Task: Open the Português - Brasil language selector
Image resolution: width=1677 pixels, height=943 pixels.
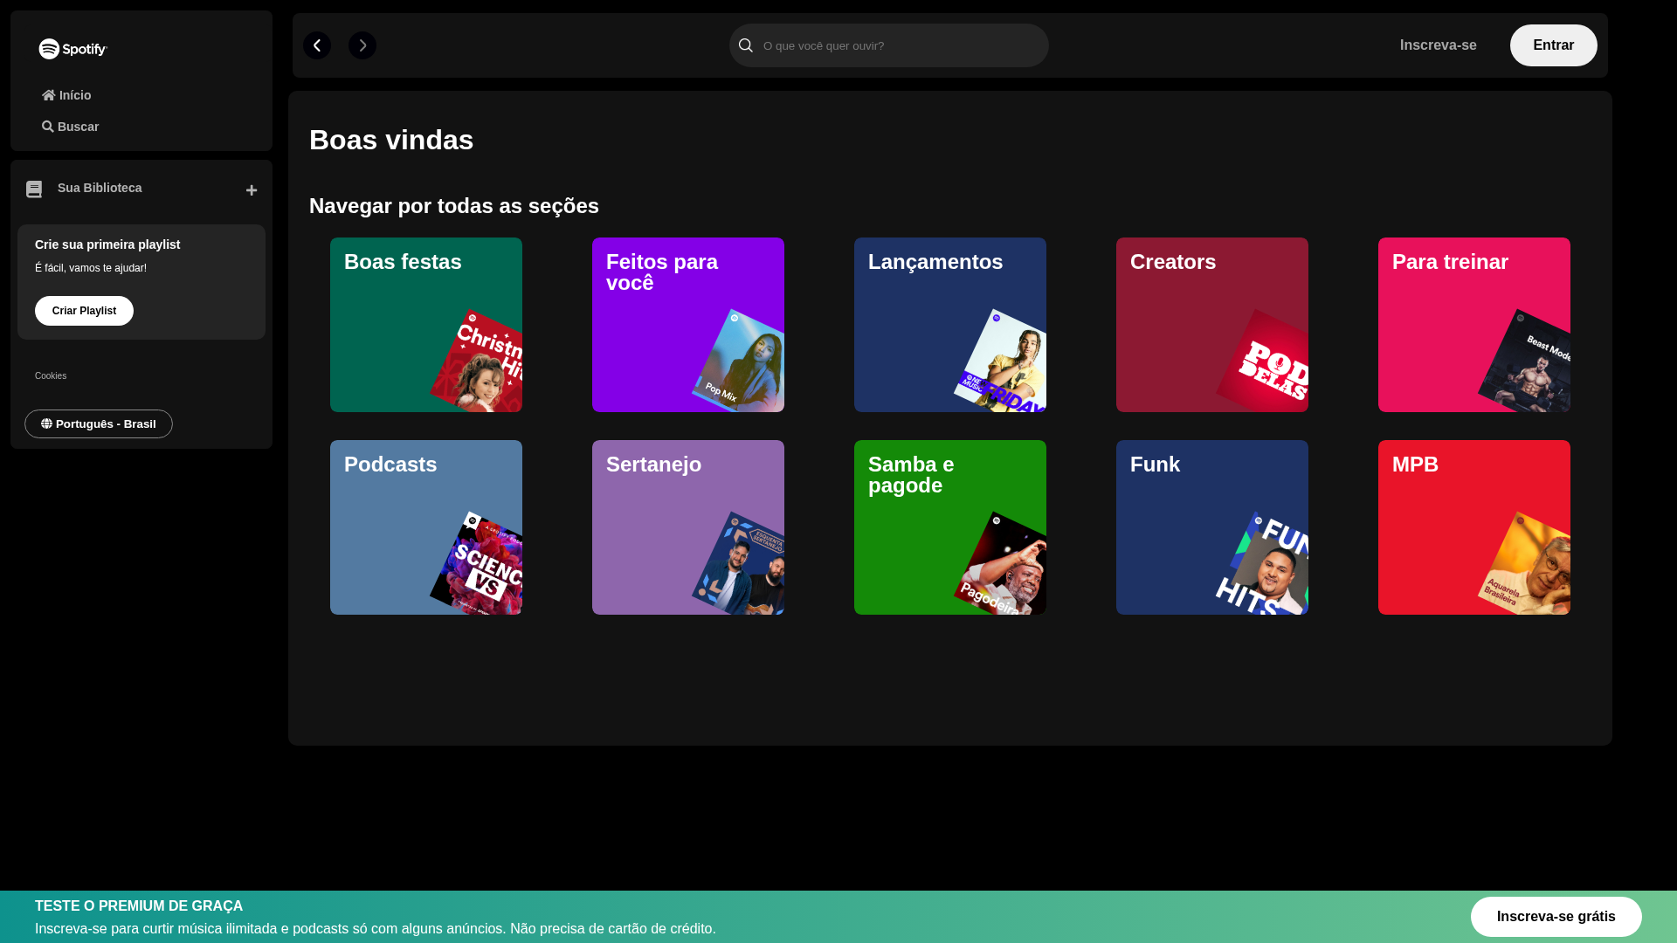Action: point(99,424)
